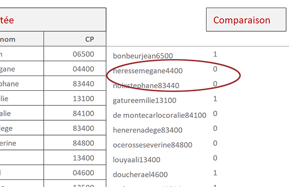289x187 pixels.
Task: Click the first-name cell ending in 'erine'
Action: (22, 143)
